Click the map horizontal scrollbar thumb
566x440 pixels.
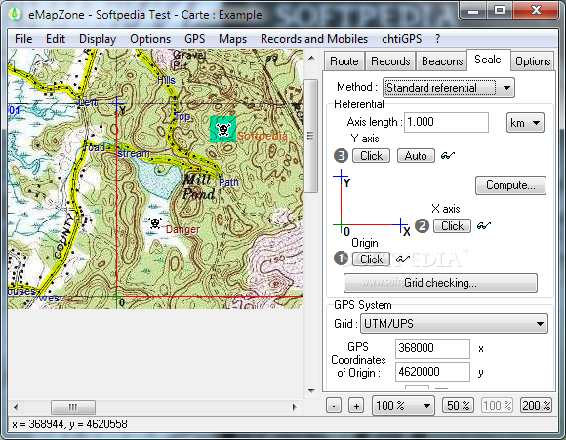[x=73, y=407]
